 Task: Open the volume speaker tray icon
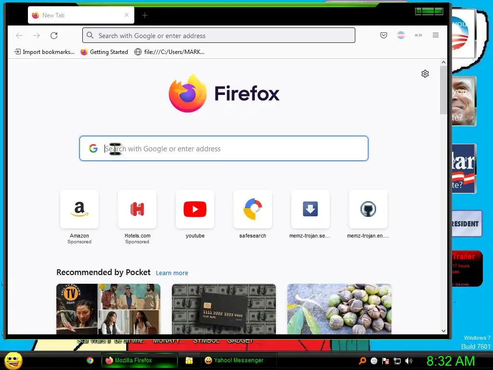click(409, 361)
